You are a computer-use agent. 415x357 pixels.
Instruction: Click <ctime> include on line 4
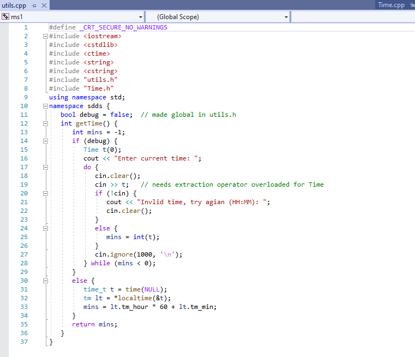(97, 53)
